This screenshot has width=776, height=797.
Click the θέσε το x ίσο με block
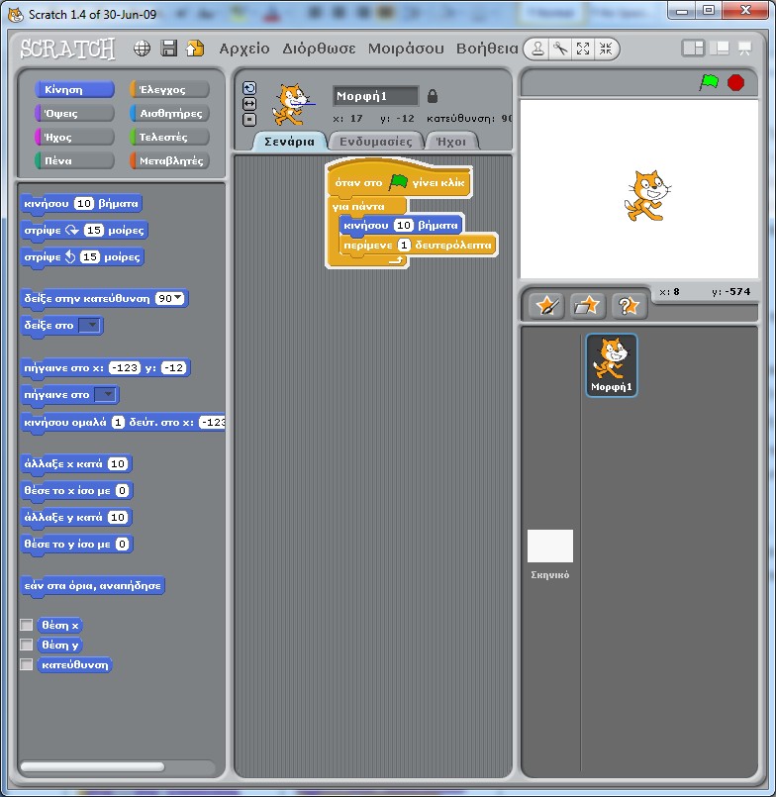pyautogui.click(x=76, y=491)
